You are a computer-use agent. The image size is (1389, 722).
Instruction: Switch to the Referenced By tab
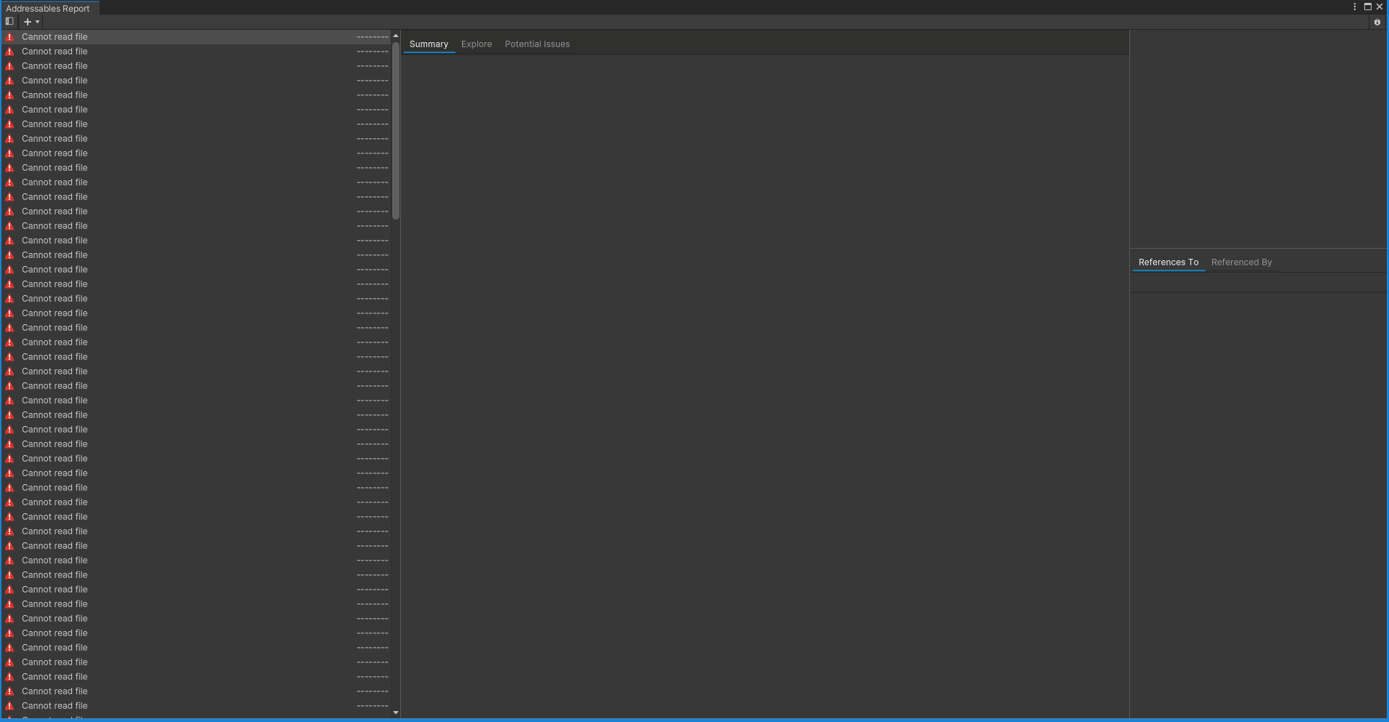click(1241, 262)
